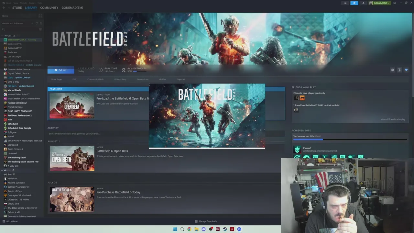Open Battlefield 6 Open Beta news title
Viewport: 414px width, 233px height.
(112, 151)
